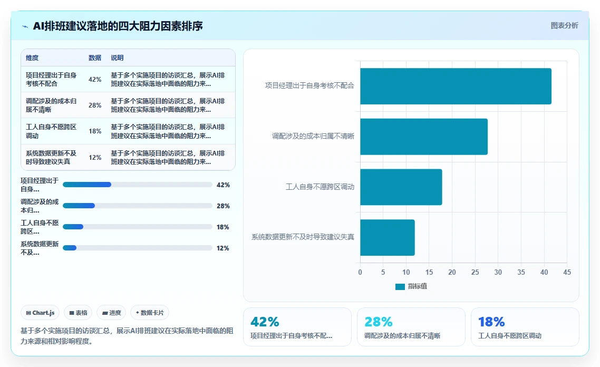
Task: Click the 图表分析 label in the header
Action: pyautogui.click(x=564, y=26)
